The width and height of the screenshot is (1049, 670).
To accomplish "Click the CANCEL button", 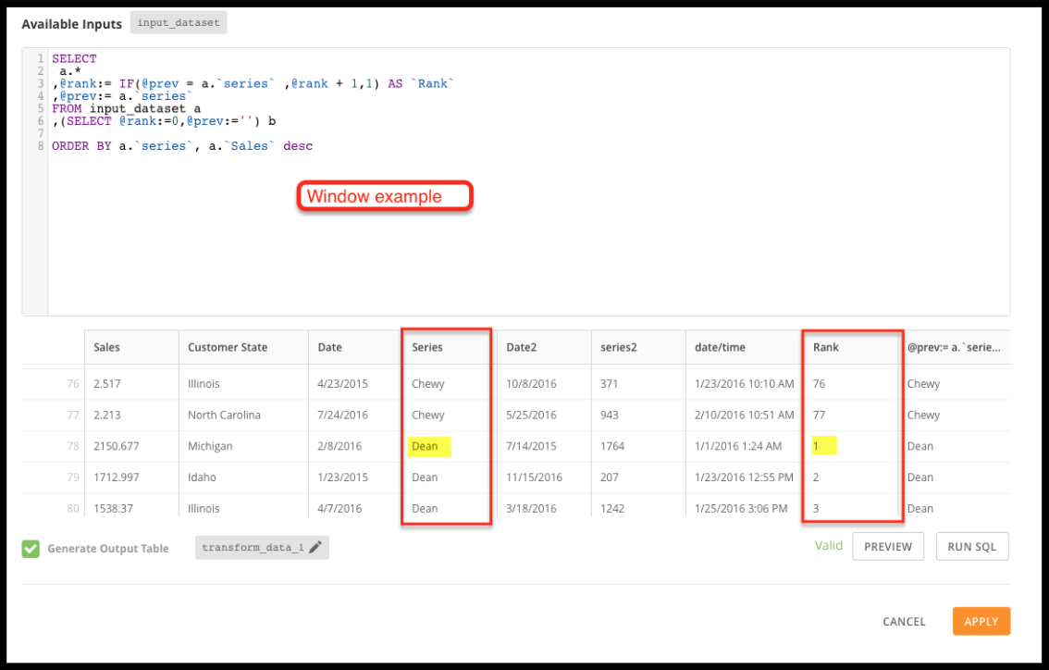I will [x=904, y=621].
